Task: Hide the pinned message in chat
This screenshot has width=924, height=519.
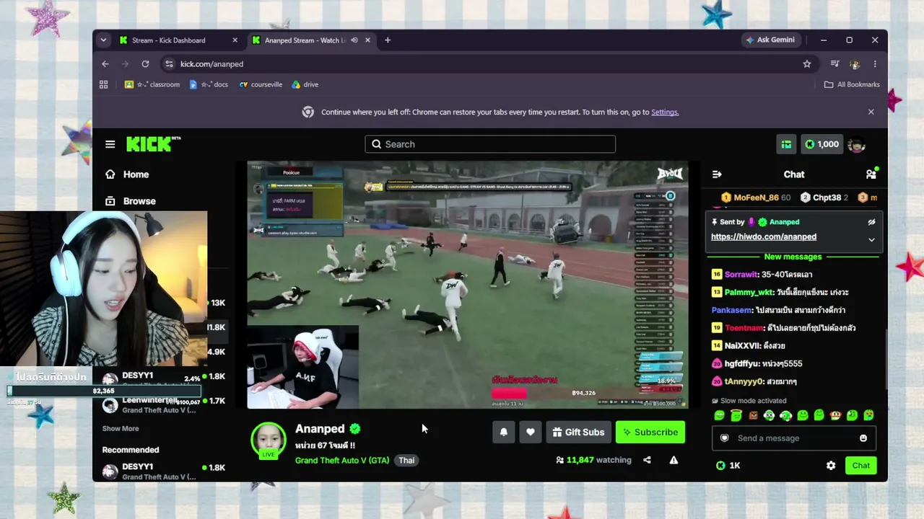Action: [x=871, y=222]
